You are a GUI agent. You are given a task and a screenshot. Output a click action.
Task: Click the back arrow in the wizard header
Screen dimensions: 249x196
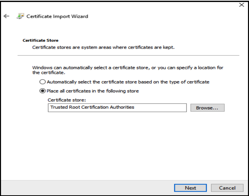tap(6, 16)
